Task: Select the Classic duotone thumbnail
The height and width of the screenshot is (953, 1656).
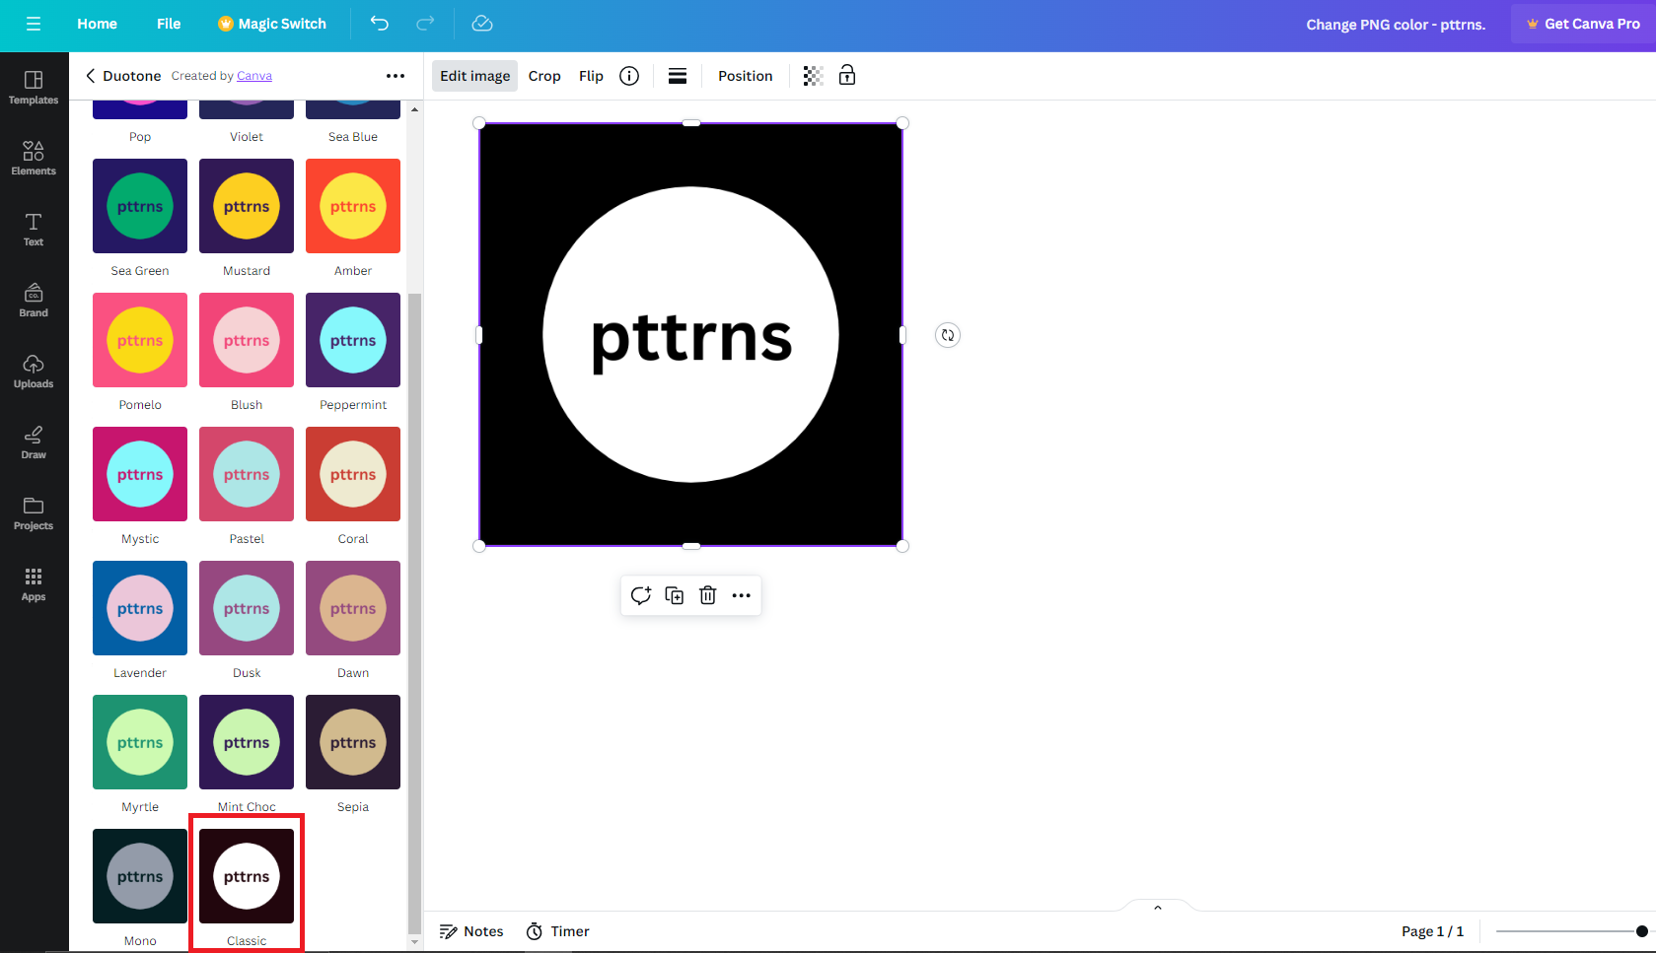Action: click(247, 876)
